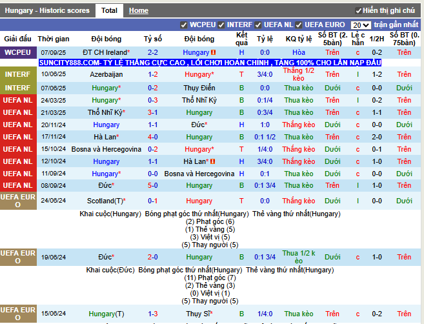Switch to the Home tab
The width and height of the screenshot is (424, 324).
point(139,10)
